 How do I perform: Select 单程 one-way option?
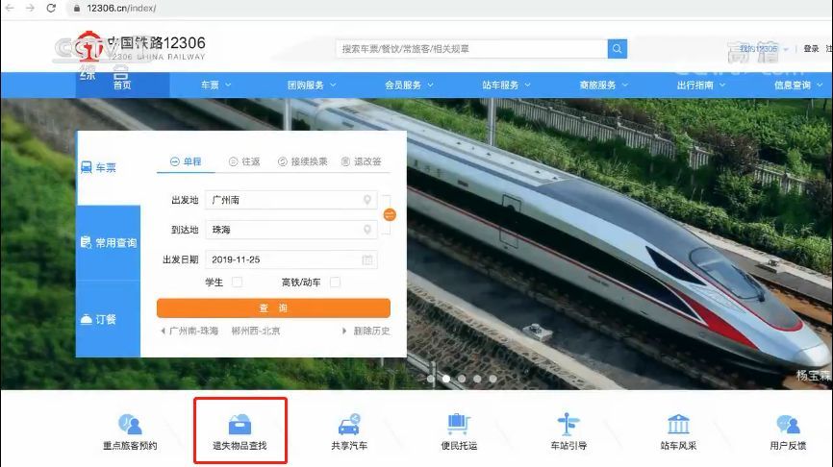[186, 161]
